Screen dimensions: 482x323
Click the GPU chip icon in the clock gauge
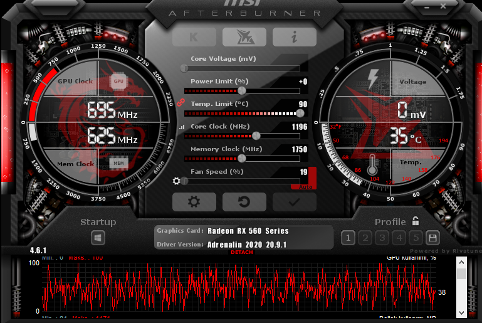pos(118,82)
